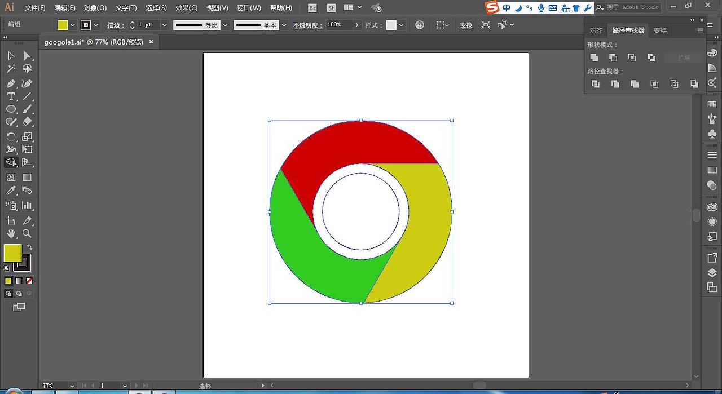
Task: Launch Adobe Bridge via the Br button
Action: click(x=311, y=7)
